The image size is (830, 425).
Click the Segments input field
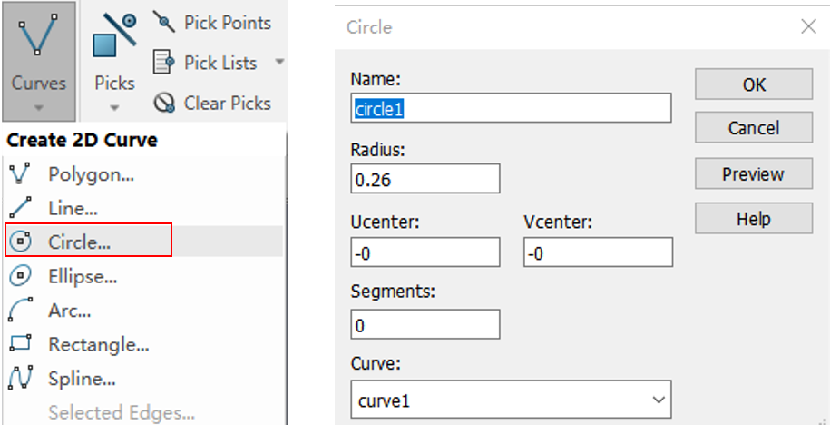pos(425,324)
